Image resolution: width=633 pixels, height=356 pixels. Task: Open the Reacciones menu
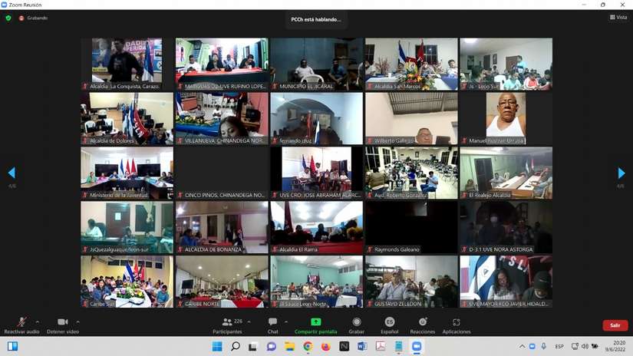click(423, 326)
